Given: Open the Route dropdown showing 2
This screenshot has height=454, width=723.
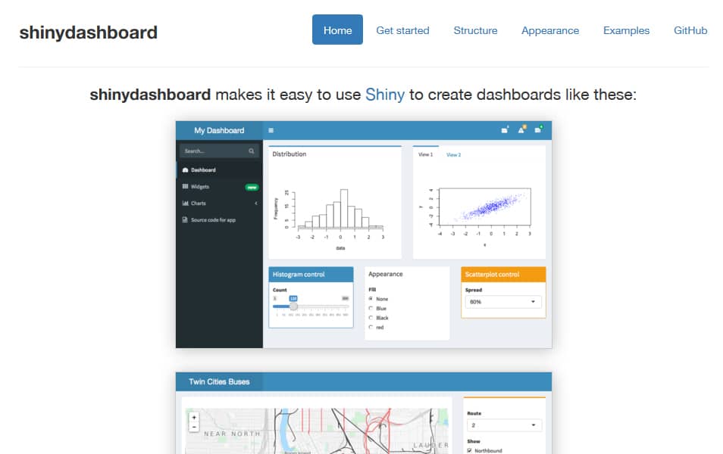Looking at the screenshot, I should click(504, 425).
